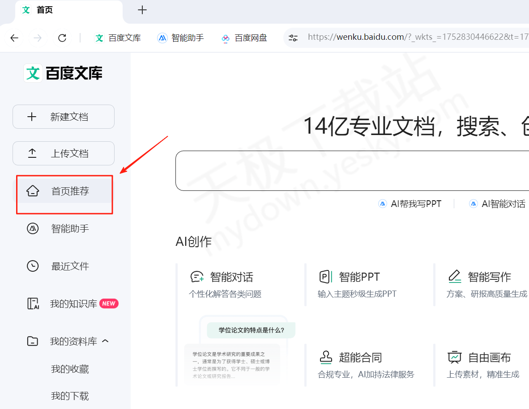Click inside the main document search box
This screenshot has width=529, height=409.
[352, 171]
